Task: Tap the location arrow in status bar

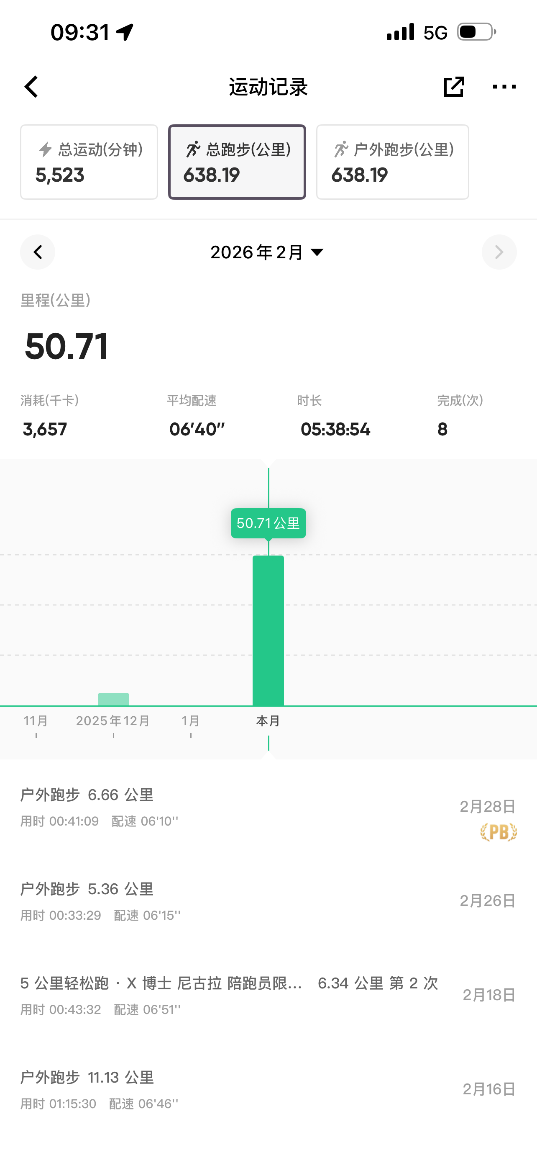Action: 125,32
